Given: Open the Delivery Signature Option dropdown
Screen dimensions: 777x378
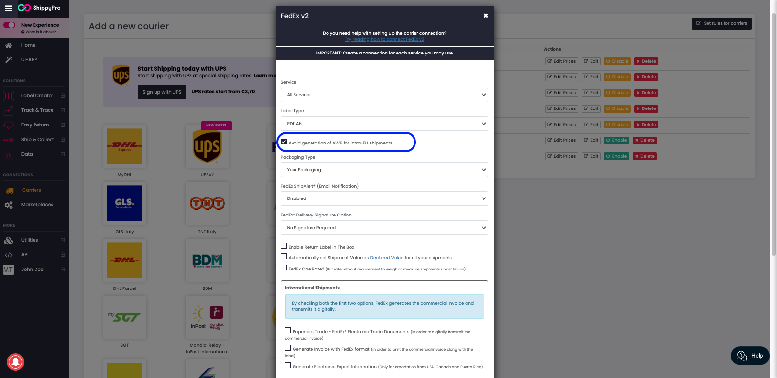Looking at the screenshot, I should click(384, 228).
